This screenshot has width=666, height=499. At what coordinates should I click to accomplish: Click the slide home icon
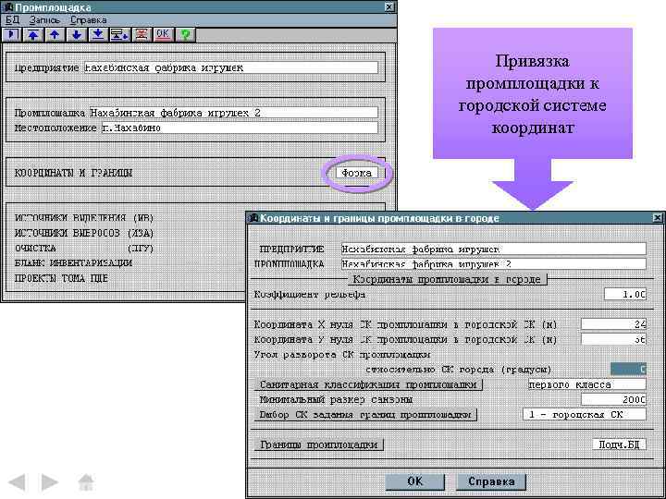coord(86,482)
